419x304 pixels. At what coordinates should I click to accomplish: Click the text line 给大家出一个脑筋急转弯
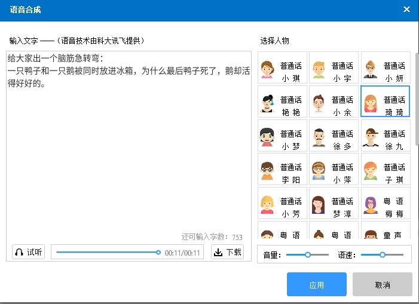(56, 58)
